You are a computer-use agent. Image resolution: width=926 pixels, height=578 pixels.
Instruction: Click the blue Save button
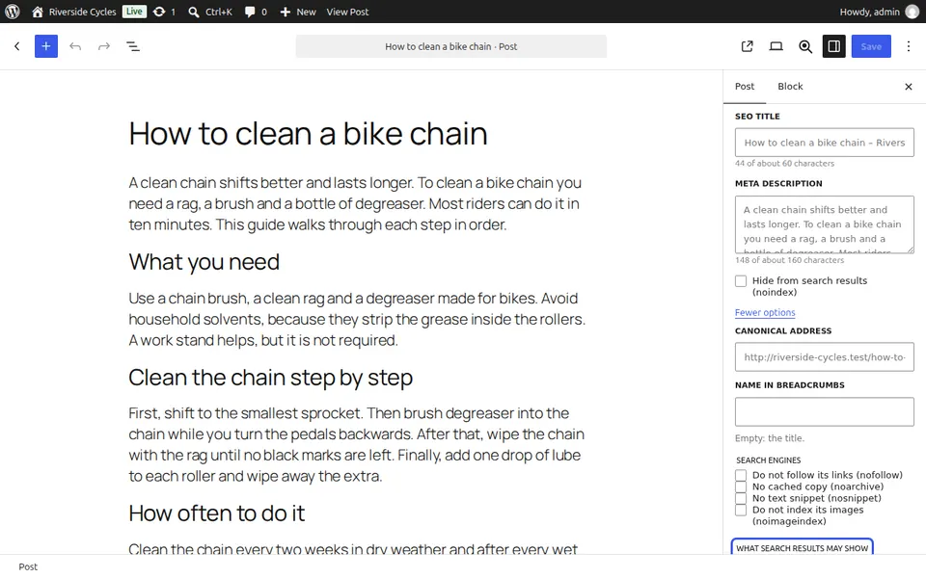click(x=871, y=46)
